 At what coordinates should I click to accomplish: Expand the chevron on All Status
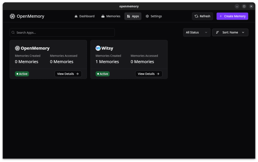pyautogui.click(x=206, y=32)
